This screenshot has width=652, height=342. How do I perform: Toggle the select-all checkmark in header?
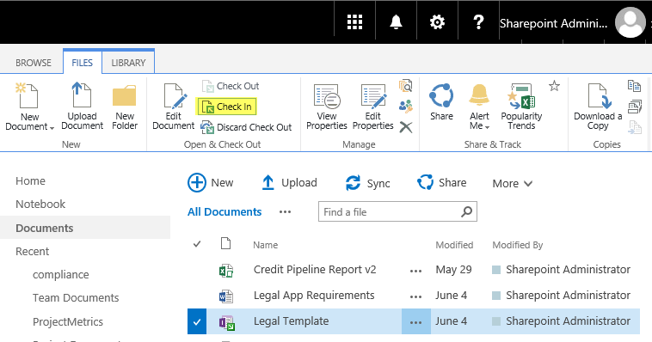pyautogui.click(x=197, y=244)
